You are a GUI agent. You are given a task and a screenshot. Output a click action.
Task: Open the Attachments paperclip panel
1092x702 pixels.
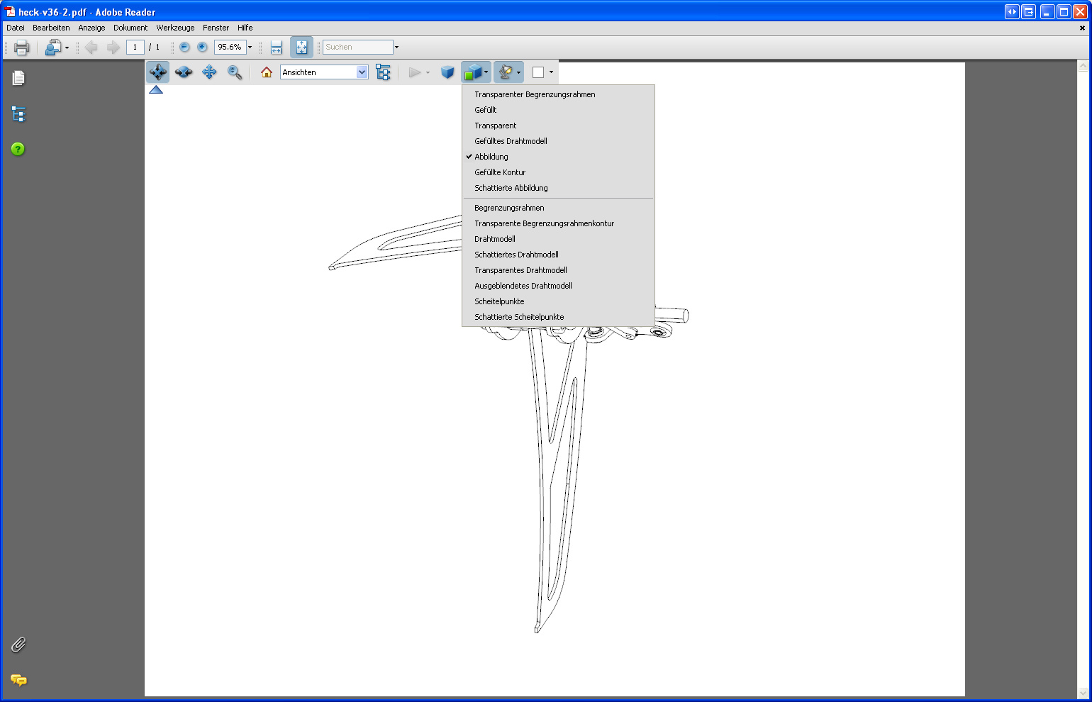[18, 645]
